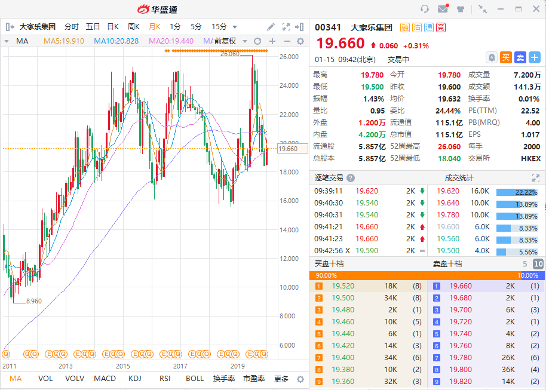Screen dimensions: 546x390
Task: Click 成交统计 section header
Action: point(459,178)
